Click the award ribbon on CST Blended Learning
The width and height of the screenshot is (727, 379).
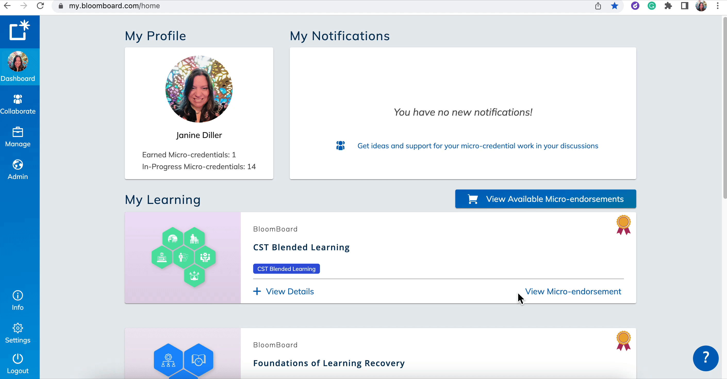pyautogui.click(x=623, y=225)
